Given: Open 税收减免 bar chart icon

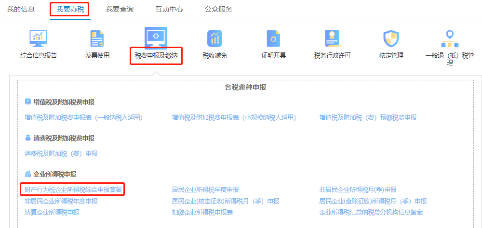Looking at the screenshot, I should tap(214, 38).
